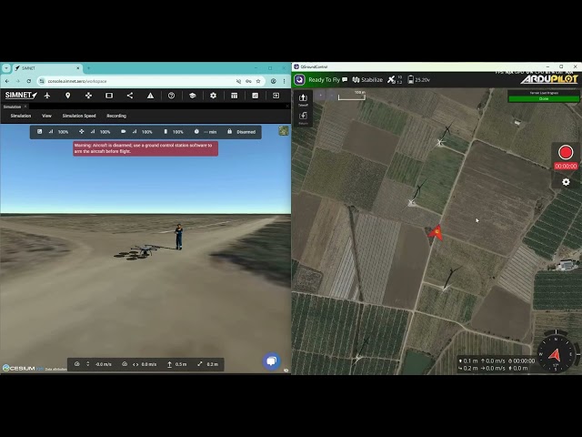Click the map thumbnail in simulation view
582x437 pixels.
(284, 131)
